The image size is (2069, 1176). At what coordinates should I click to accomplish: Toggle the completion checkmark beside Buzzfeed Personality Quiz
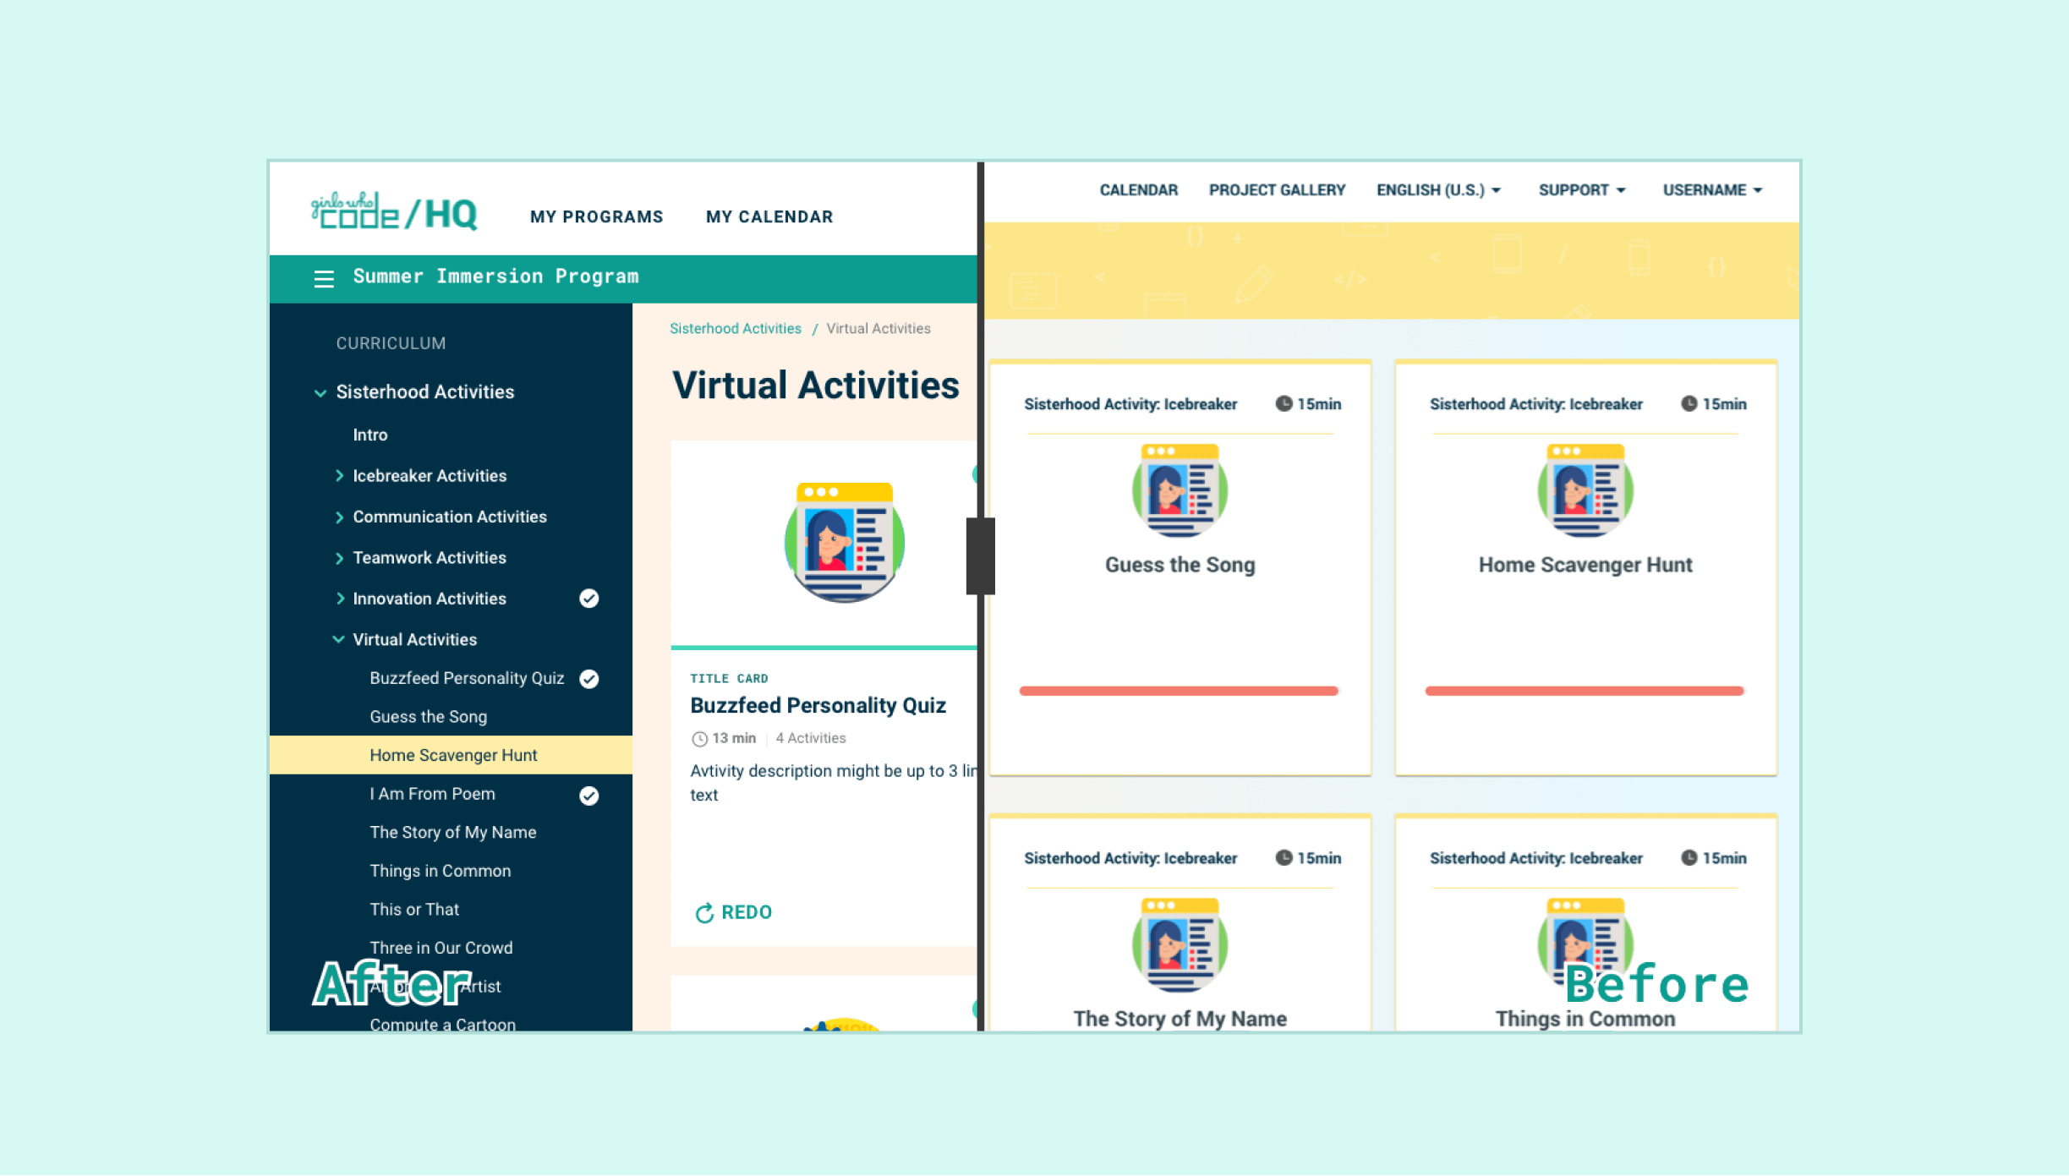tap(588, 678)
